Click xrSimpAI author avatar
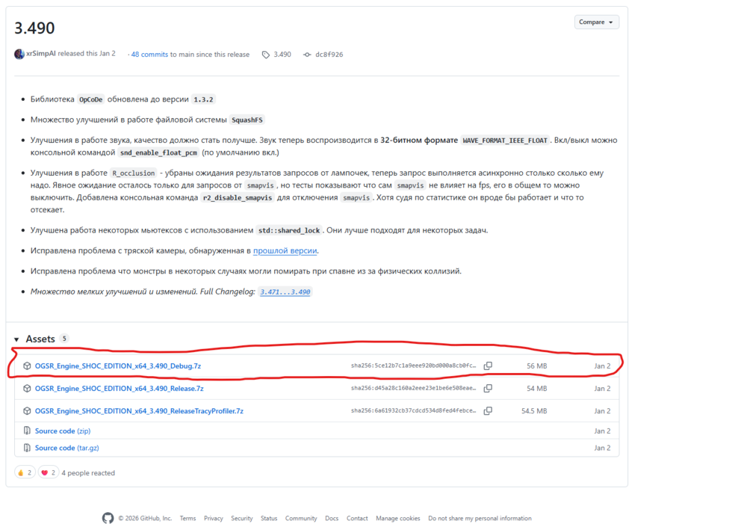 click(x=19, y=54)
